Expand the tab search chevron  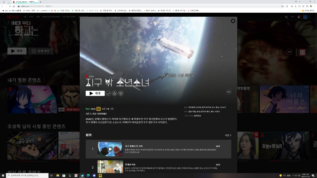tap(300, 2)
